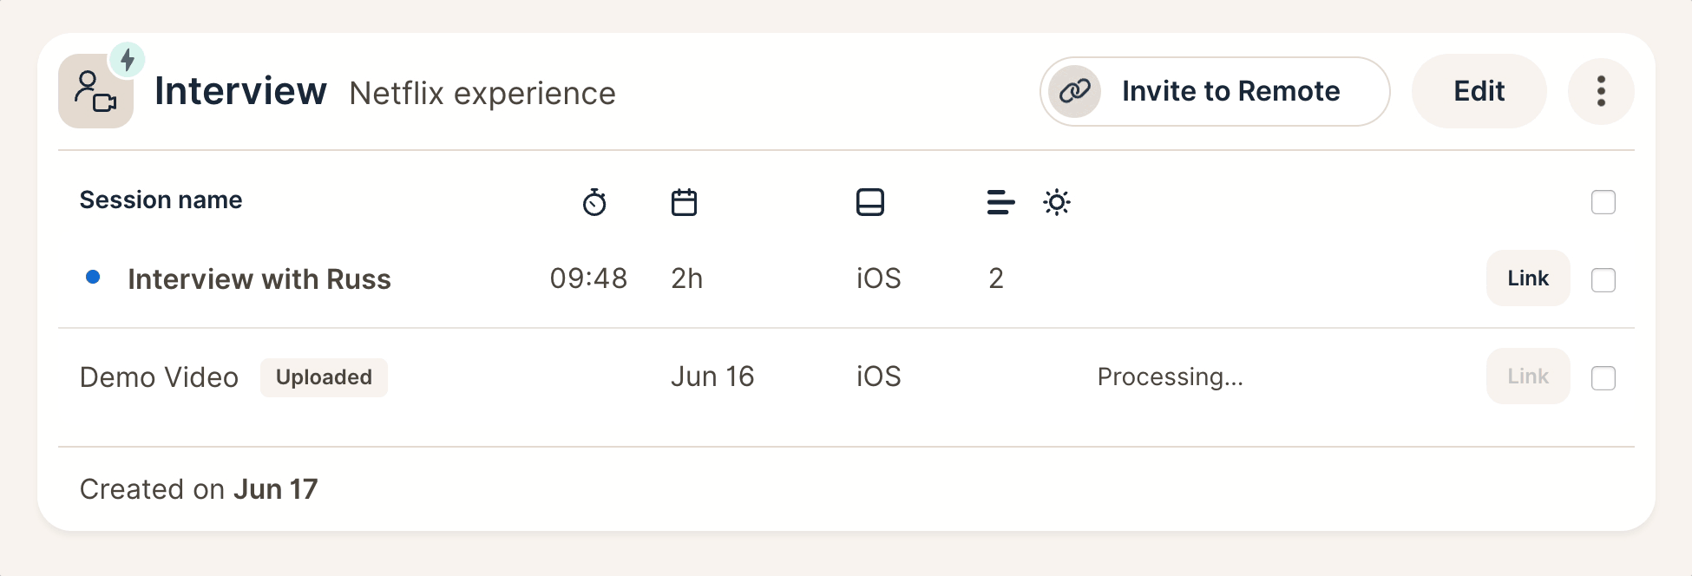The height and width of the screenshot is (576, 1692).
Task: Check the Demo Video row checkbox
Action: pyautogui.click(x=1603, y=377)
